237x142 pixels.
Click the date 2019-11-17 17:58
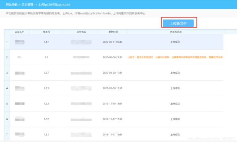(112, 119)
